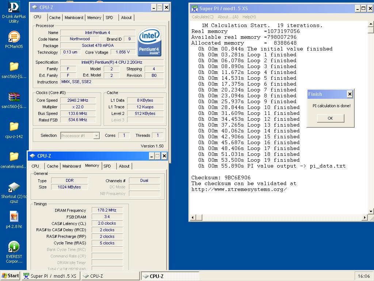374x281 pixels.
Task: Click the top CPU-Z window title icon
Action: tap(35, 7)
